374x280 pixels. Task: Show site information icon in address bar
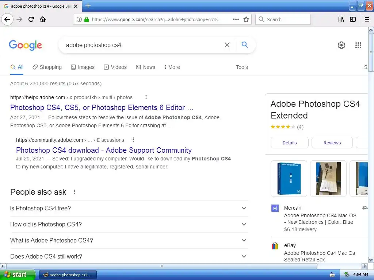click(79, 19)
